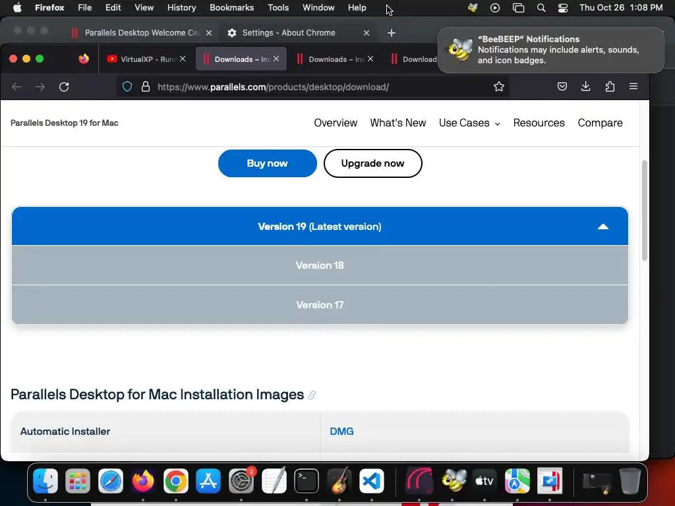Open What's New link
The image size is (675, 506).
point(397,123)
